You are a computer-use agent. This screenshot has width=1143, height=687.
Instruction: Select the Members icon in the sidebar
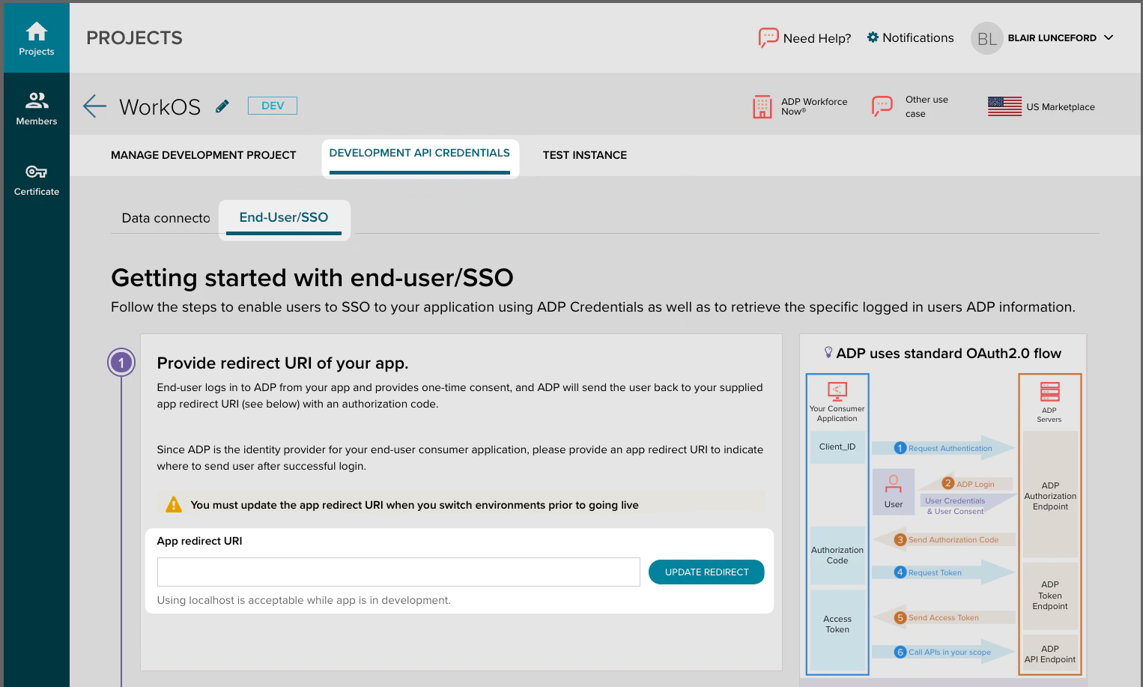click(36, 106)
